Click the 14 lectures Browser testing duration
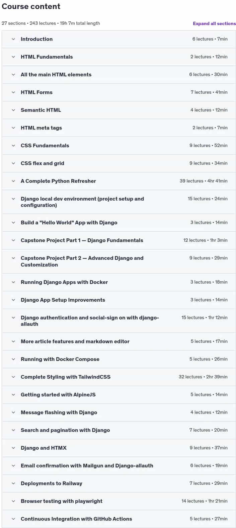This screenshot has height=528, width=236. (x=205, y=501)
